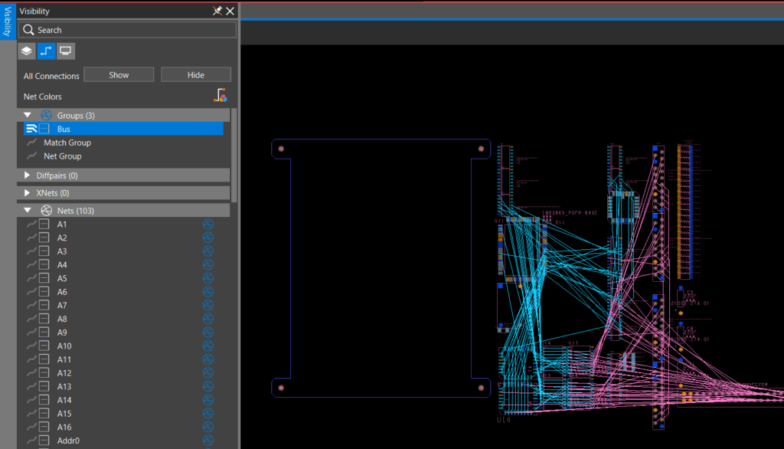Screen dimensions: 784x449
Task: Select the Match Group item
Action: (x=67, y=143)
